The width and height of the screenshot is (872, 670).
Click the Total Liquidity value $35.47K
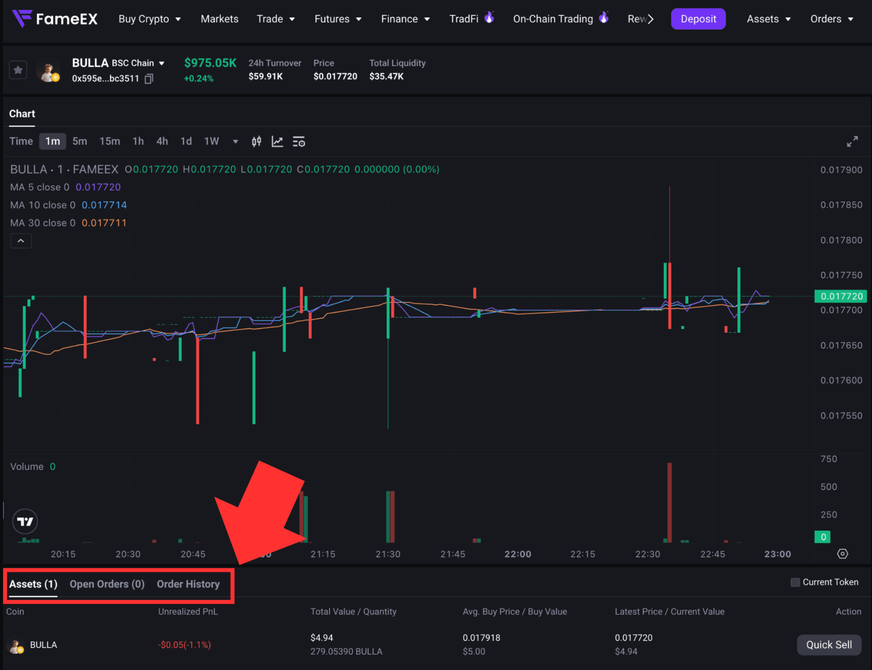click(386, 77)
